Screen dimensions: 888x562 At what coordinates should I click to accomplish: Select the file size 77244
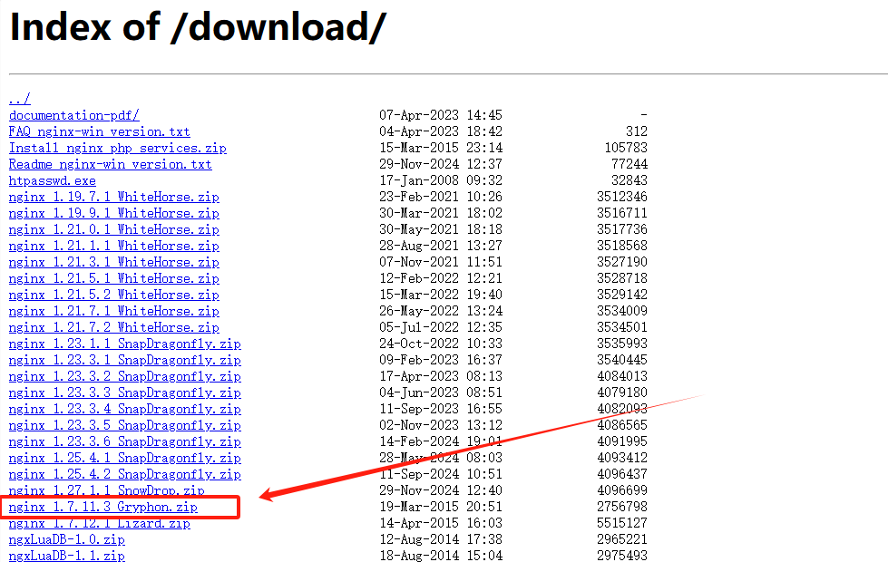pyautogui.click(x=629, y=165)
